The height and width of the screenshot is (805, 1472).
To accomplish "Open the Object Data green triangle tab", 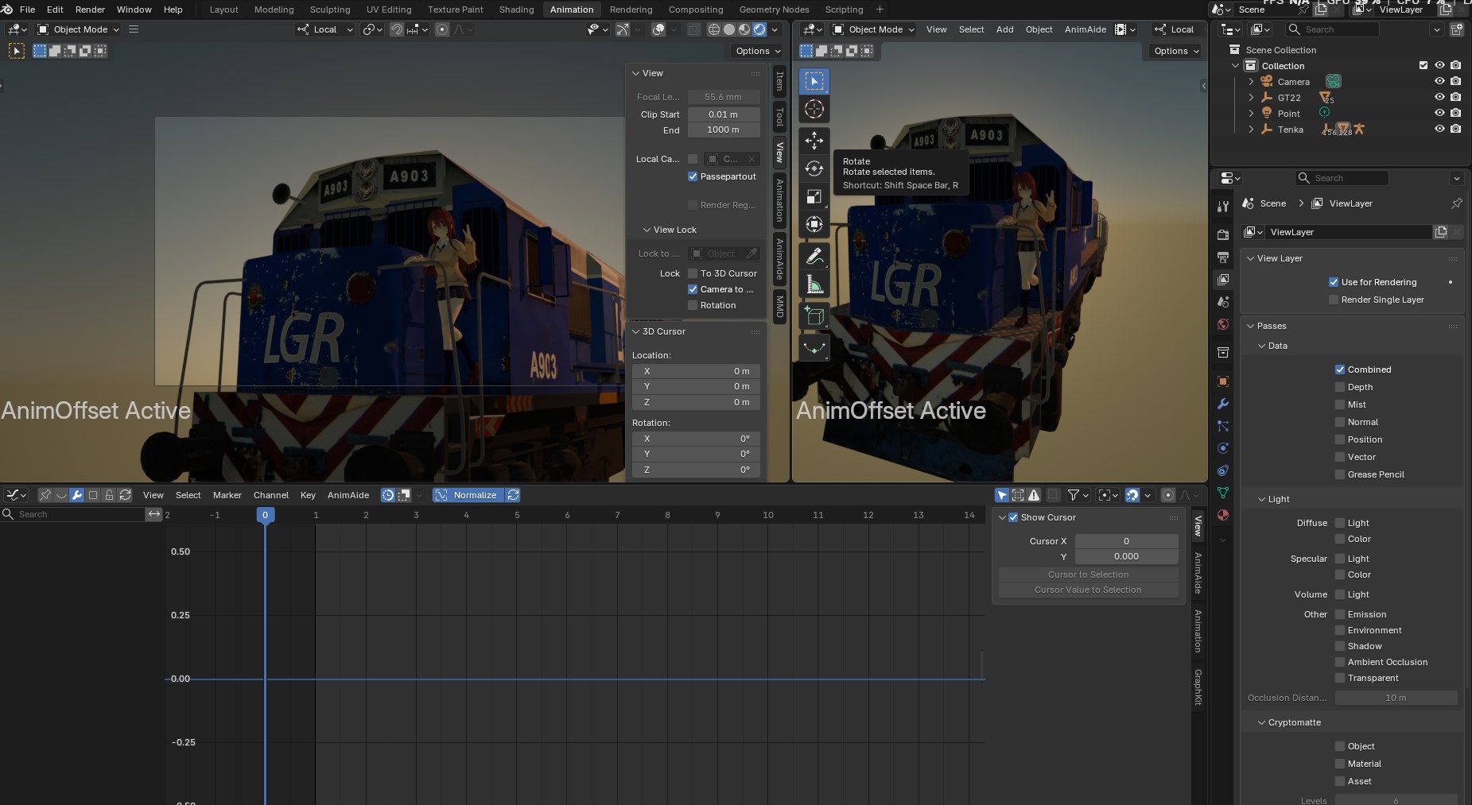I will pyautogui.click(x=1223, y=493).
